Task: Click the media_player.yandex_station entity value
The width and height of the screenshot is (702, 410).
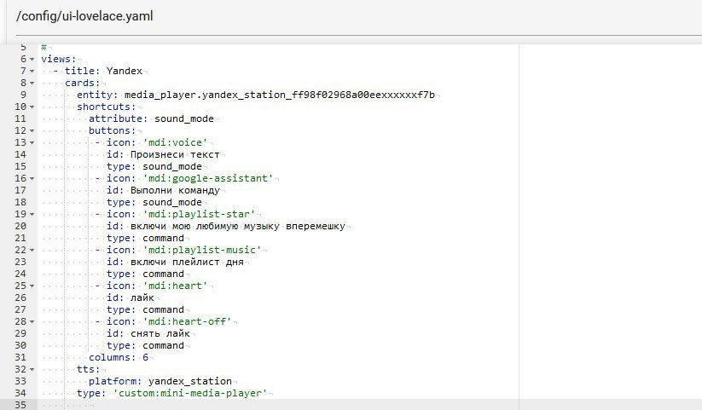Action: (280, 95)
